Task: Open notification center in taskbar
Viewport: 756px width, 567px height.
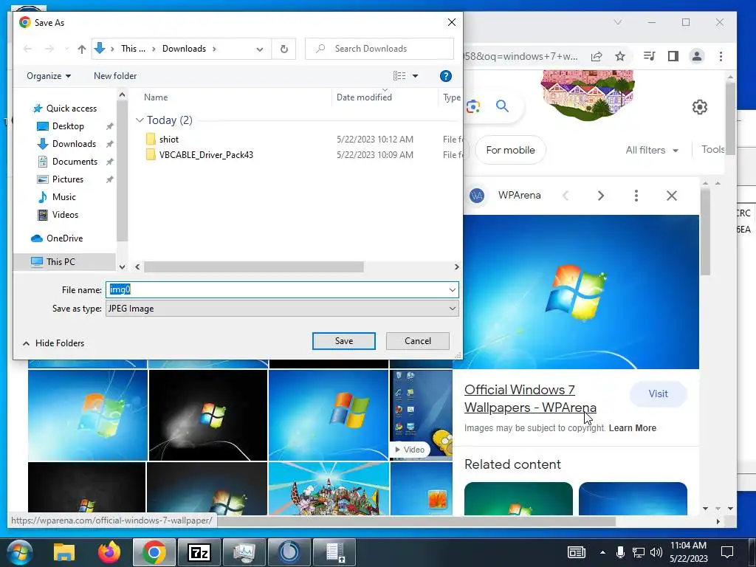Action: click(727, 552)
